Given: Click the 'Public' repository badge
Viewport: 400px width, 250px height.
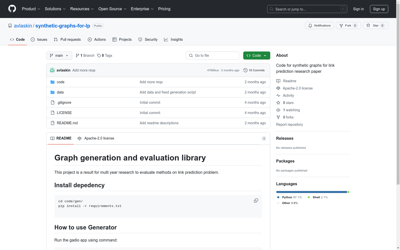Looking at the screenshot, I should (98, 26).
